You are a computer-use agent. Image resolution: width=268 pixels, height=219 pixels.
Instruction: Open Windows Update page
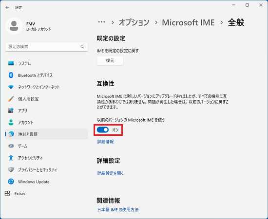coord(46,182)
